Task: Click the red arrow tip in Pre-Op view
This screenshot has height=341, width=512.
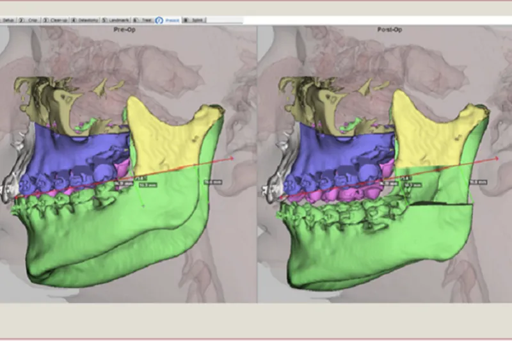Action: click(234, 159)
